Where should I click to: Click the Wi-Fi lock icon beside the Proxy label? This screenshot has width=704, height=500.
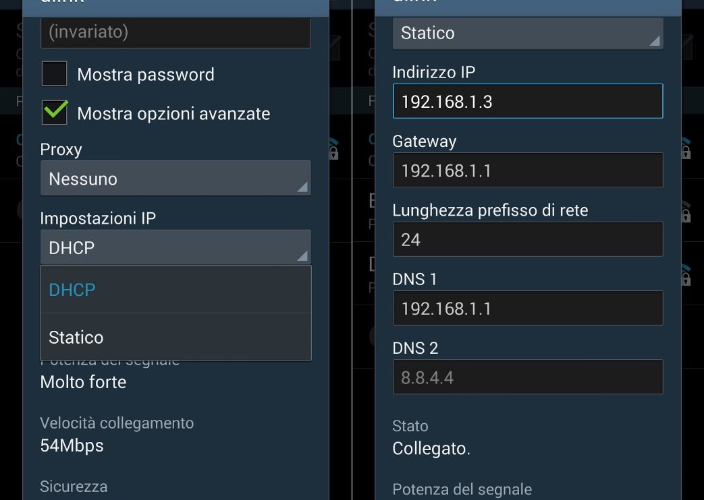coord(332,149)
